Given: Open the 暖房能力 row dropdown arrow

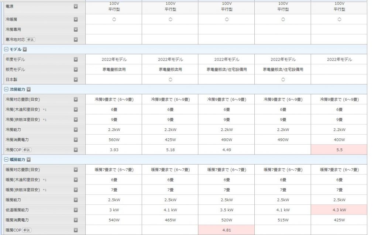Looking at the screenshot, I should pos(76,200).
